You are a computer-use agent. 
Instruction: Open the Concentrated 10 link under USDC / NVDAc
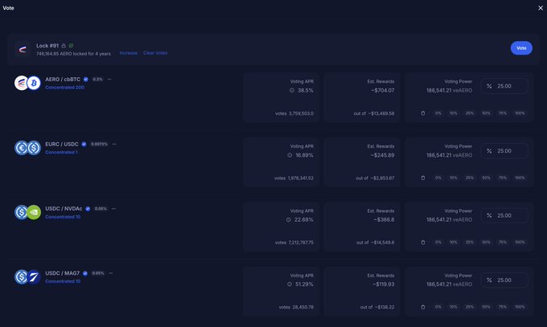pos(63,217)
